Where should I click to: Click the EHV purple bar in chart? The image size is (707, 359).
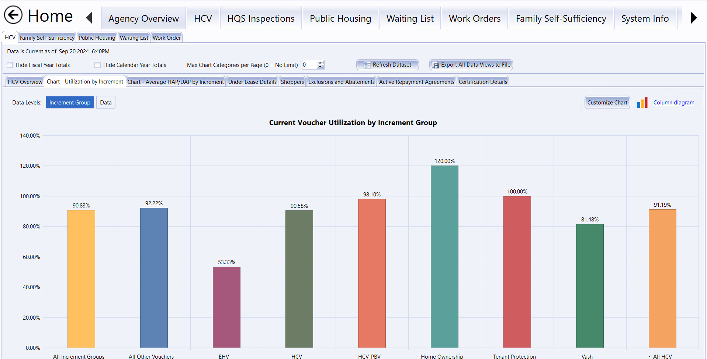(226, 307)
